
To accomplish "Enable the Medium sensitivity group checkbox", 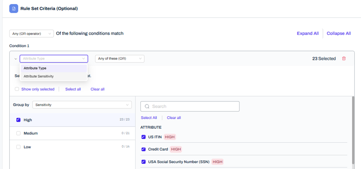I will coord(19,133).
